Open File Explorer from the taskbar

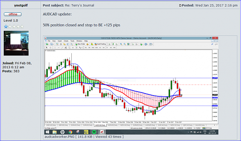pyautogui.click(x=55, y=132)
